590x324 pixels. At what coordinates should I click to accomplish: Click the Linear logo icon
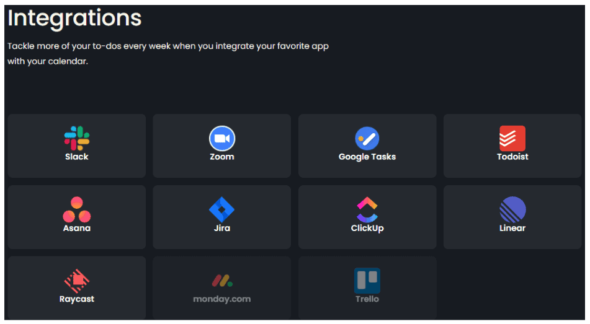pos(512,209)
